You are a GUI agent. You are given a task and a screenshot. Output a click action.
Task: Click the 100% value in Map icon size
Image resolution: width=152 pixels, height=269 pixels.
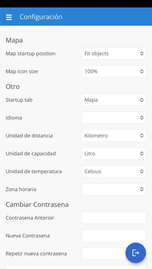click(x=91, y=72)
